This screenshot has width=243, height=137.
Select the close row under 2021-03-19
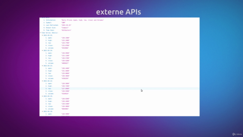coord(120,106)
